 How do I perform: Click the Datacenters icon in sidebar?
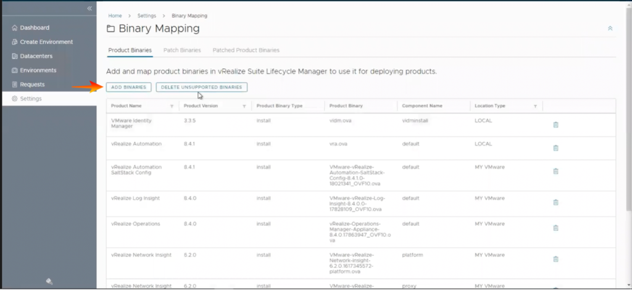[x=15, y=56]
